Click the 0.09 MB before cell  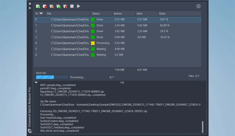[x=119, y=49]
